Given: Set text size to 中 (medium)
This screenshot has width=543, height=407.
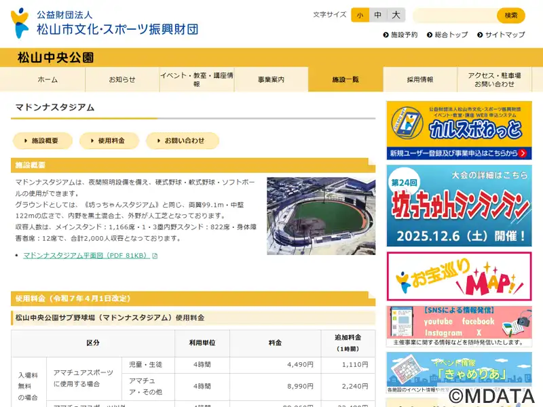Looking at the screenshot, I should 378,15.
